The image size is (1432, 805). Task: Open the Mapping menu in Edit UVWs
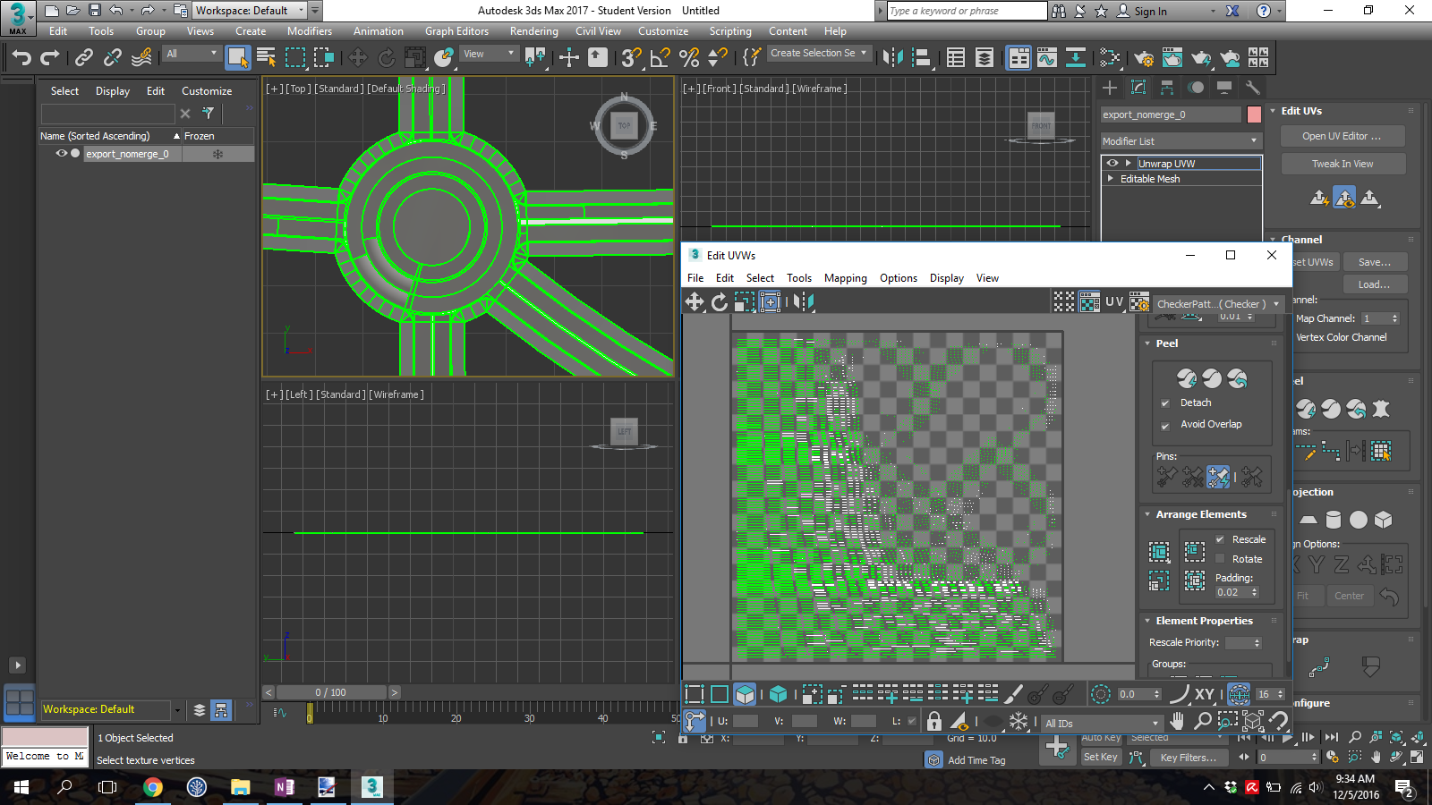(845, 278)
